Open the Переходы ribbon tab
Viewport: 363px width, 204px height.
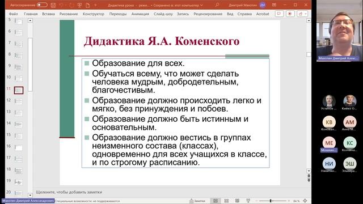[x=118, y=14]
